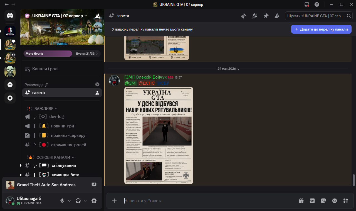Click the chat scrollbar thumb
Screen dimensions: 356x211
coord(354,180)
